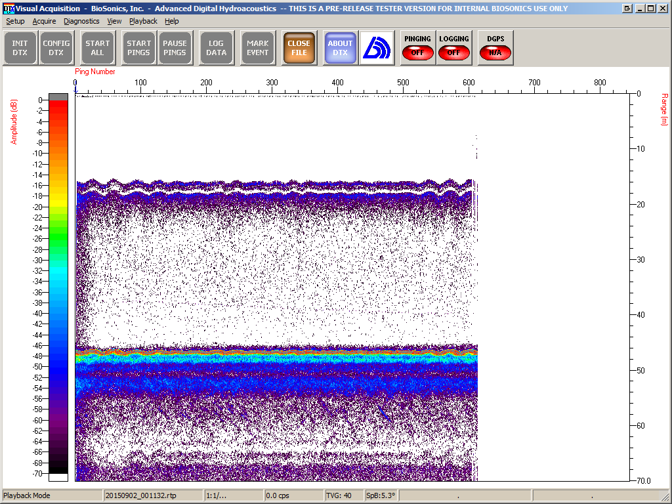
Task: Click PAUSE PINGS button
Action: (175, 48)
